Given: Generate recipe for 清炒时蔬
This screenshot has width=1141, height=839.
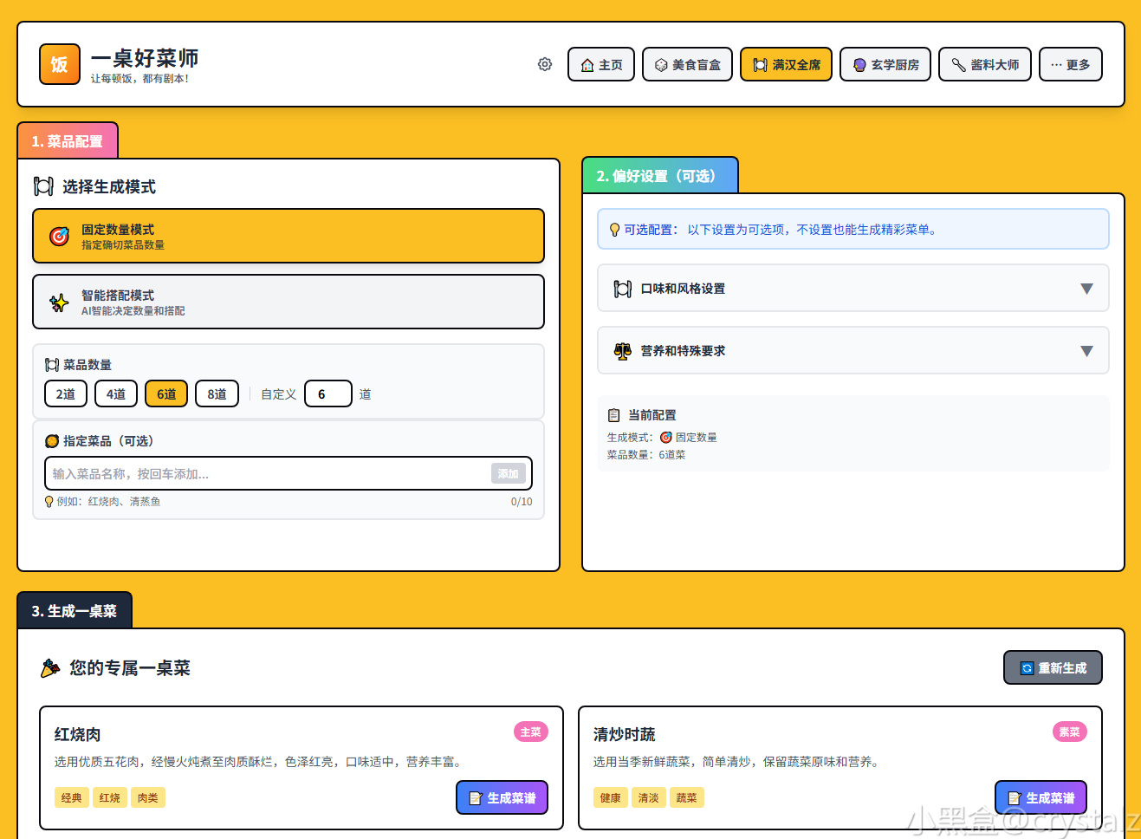Looking at the screenshot, I should 1041,797.
